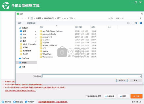This screenshot has height=104, width=144.
Task: Click the Refresh (刷新) button in main window
Action: coord(123,96)
